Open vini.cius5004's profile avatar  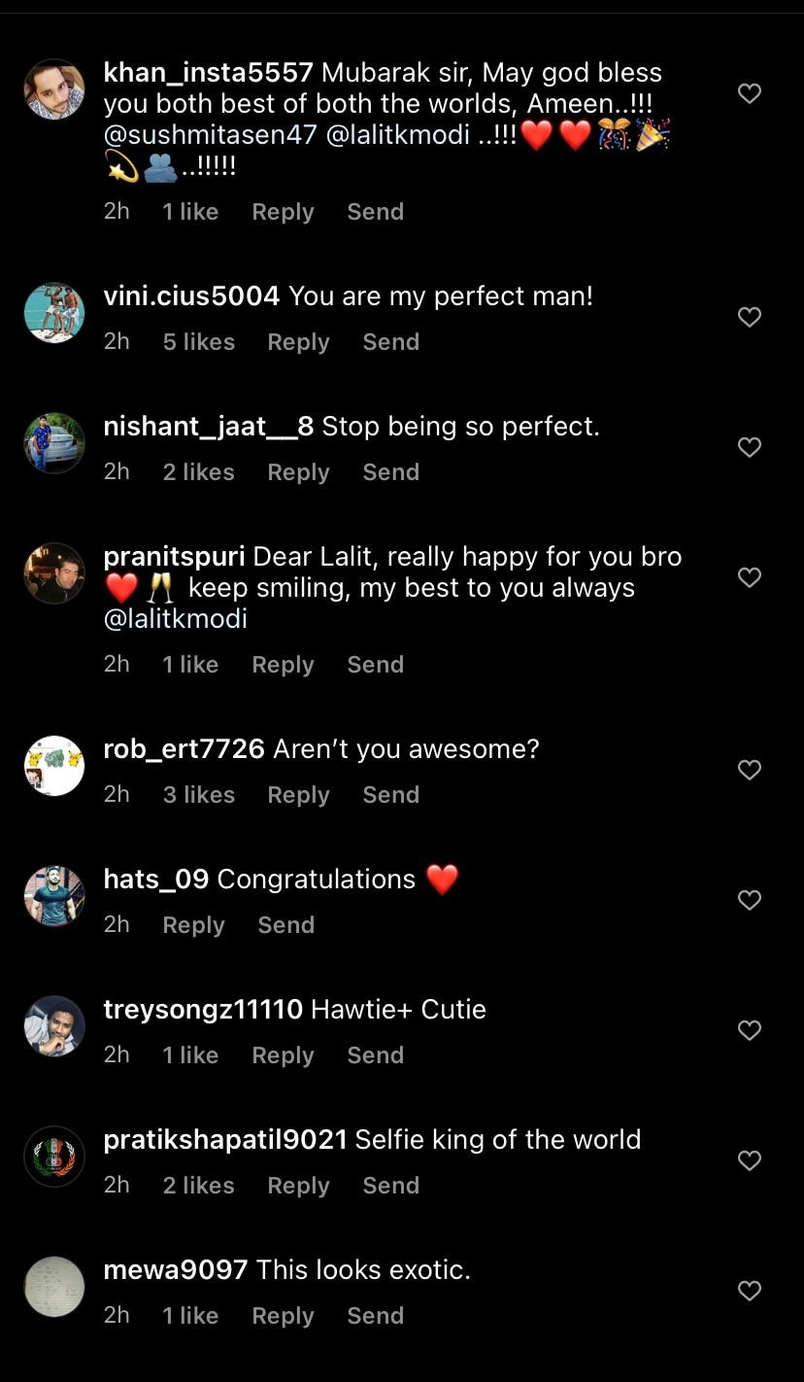[54, 313]
